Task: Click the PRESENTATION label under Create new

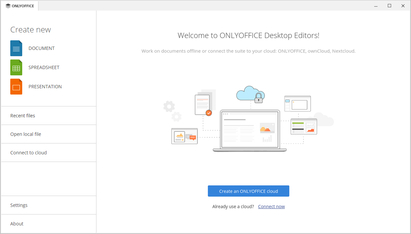Action: [x=45, y=87]
